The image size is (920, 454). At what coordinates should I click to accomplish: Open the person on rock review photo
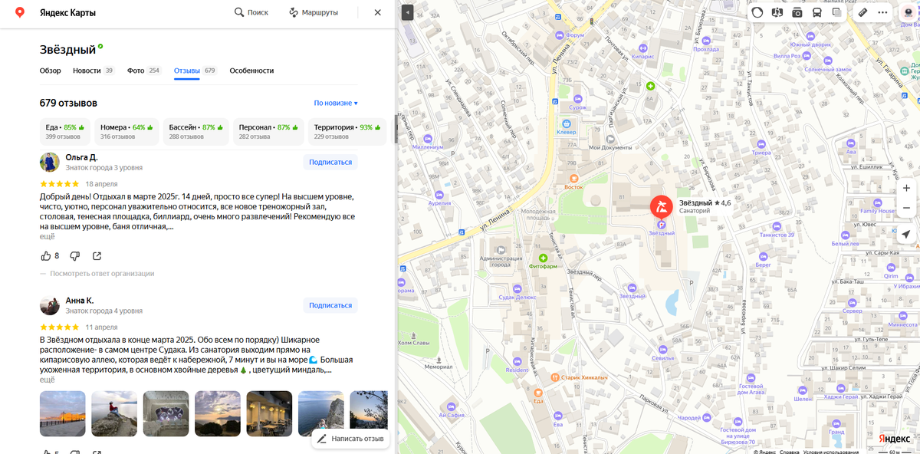point(114,414)
